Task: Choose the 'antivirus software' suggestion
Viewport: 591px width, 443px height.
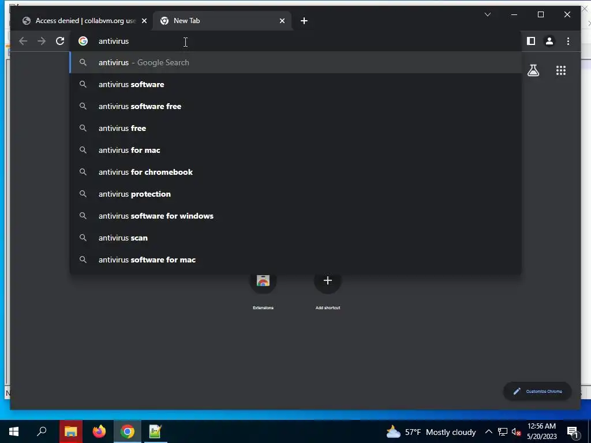Action: tap(296, 84)
